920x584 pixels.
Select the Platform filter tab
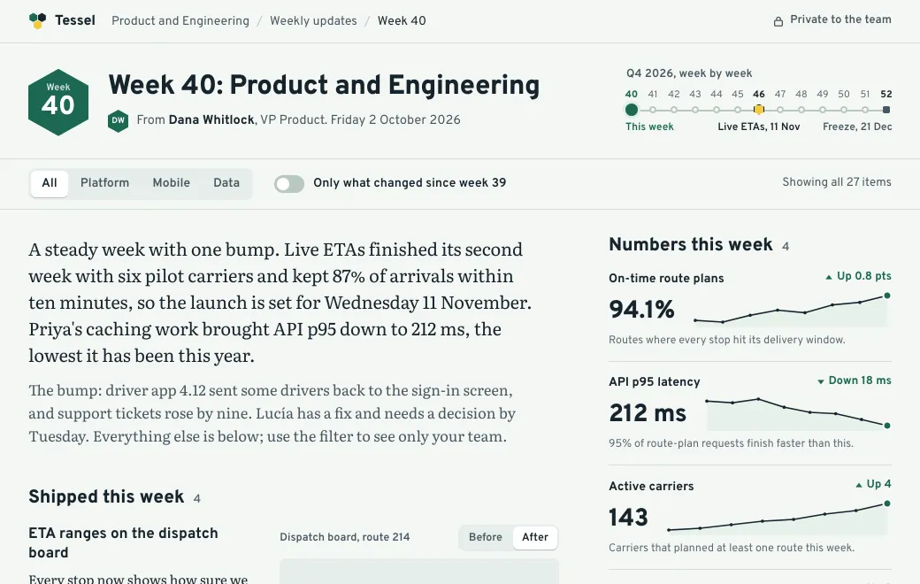pyautogui.click(x=104, y=183)
